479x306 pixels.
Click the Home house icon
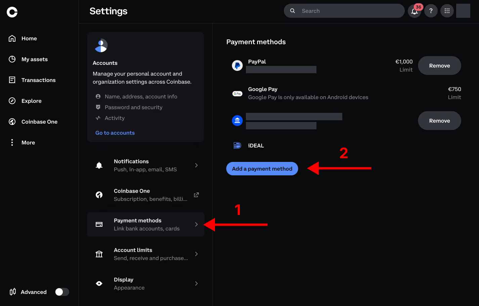(x=12, y=38)
